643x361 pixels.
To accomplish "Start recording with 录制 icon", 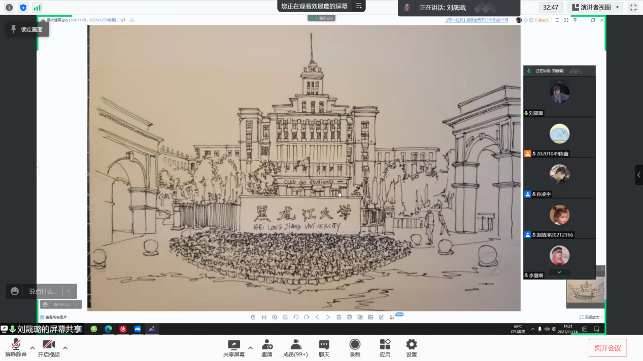I will (355, 345).
